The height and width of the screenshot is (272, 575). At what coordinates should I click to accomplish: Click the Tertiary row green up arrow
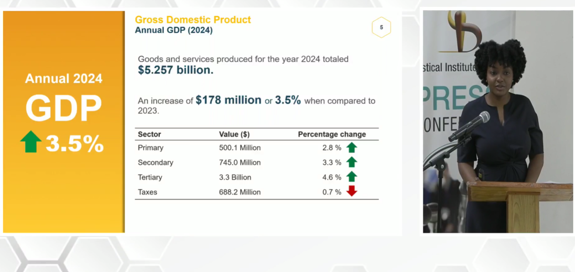click(x=352, y=177)
